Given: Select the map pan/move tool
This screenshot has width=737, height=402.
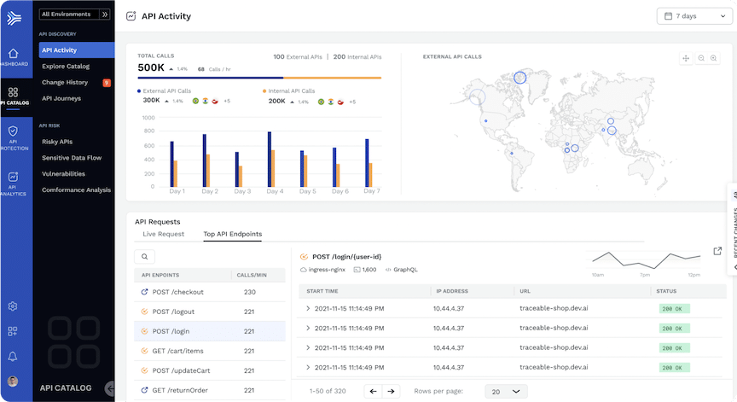Looking at the screenshot, I should tap(685, 58).
